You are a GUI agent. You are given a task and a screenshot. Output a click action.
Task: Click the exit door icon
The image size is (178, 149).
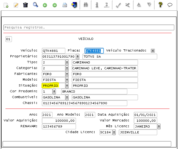[x=74, y=5]
